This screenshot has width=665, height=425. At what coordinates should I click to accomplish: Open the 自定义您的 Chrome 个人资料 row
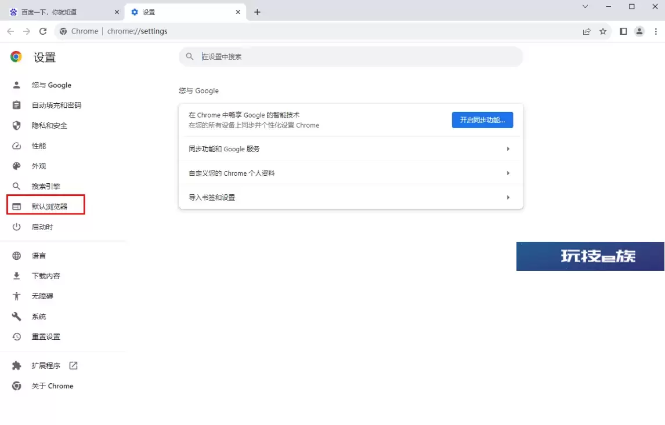(350, 173)
